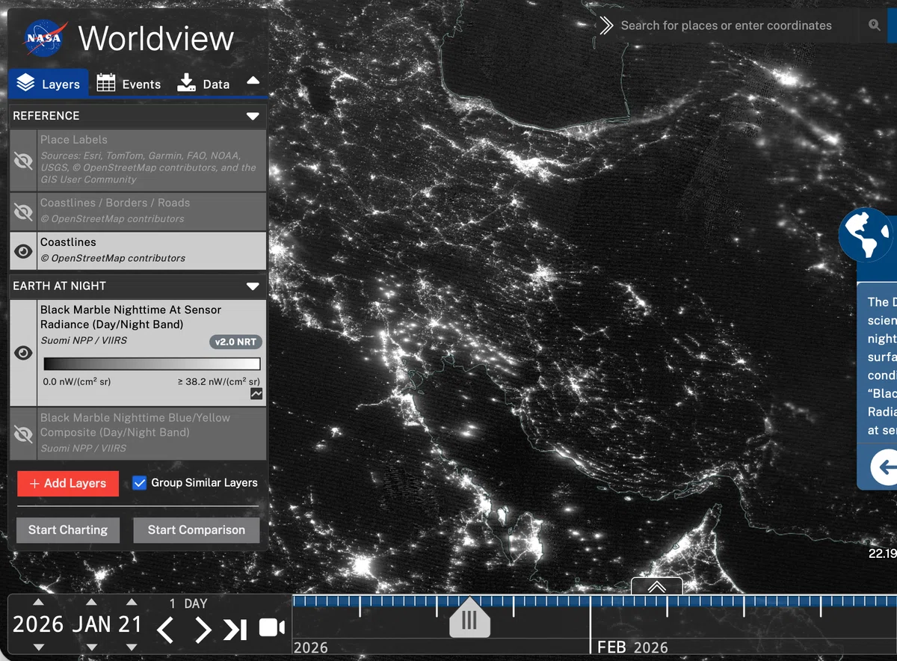Switch to the Events tab
This screenshot has width=897, height=661.
coord(129,84)
